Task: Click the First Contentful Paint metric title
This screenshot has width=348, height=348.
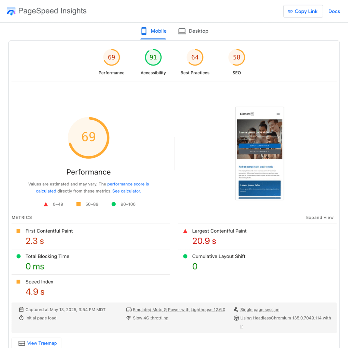Action: point(49,231)
